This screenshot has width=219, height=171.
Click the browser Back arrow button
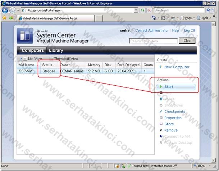point(5,10)
